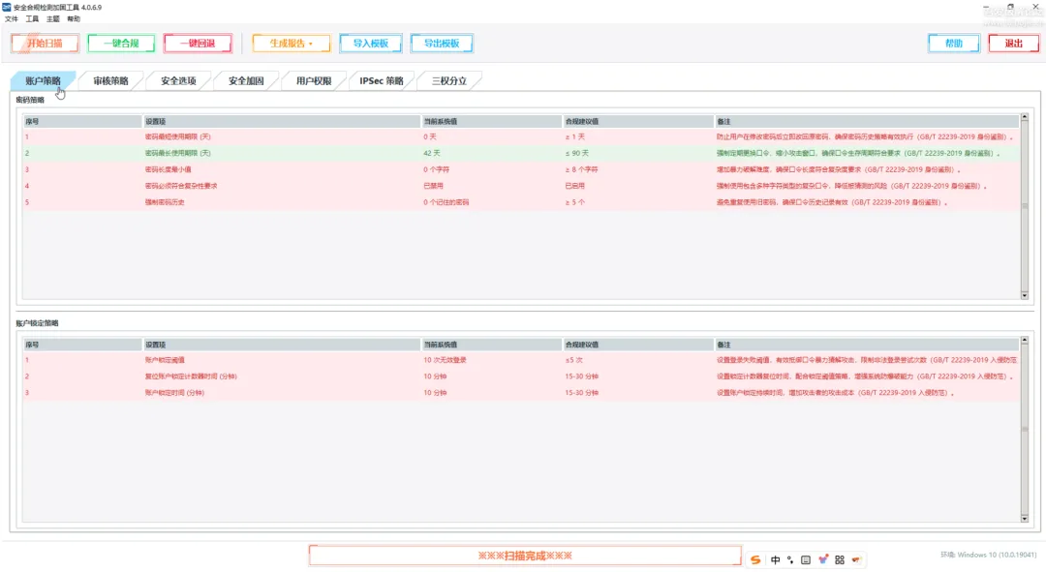Open the 安全加固 tab
Viewport: 1046px width, 572px height.
click(x=246, y=80)
